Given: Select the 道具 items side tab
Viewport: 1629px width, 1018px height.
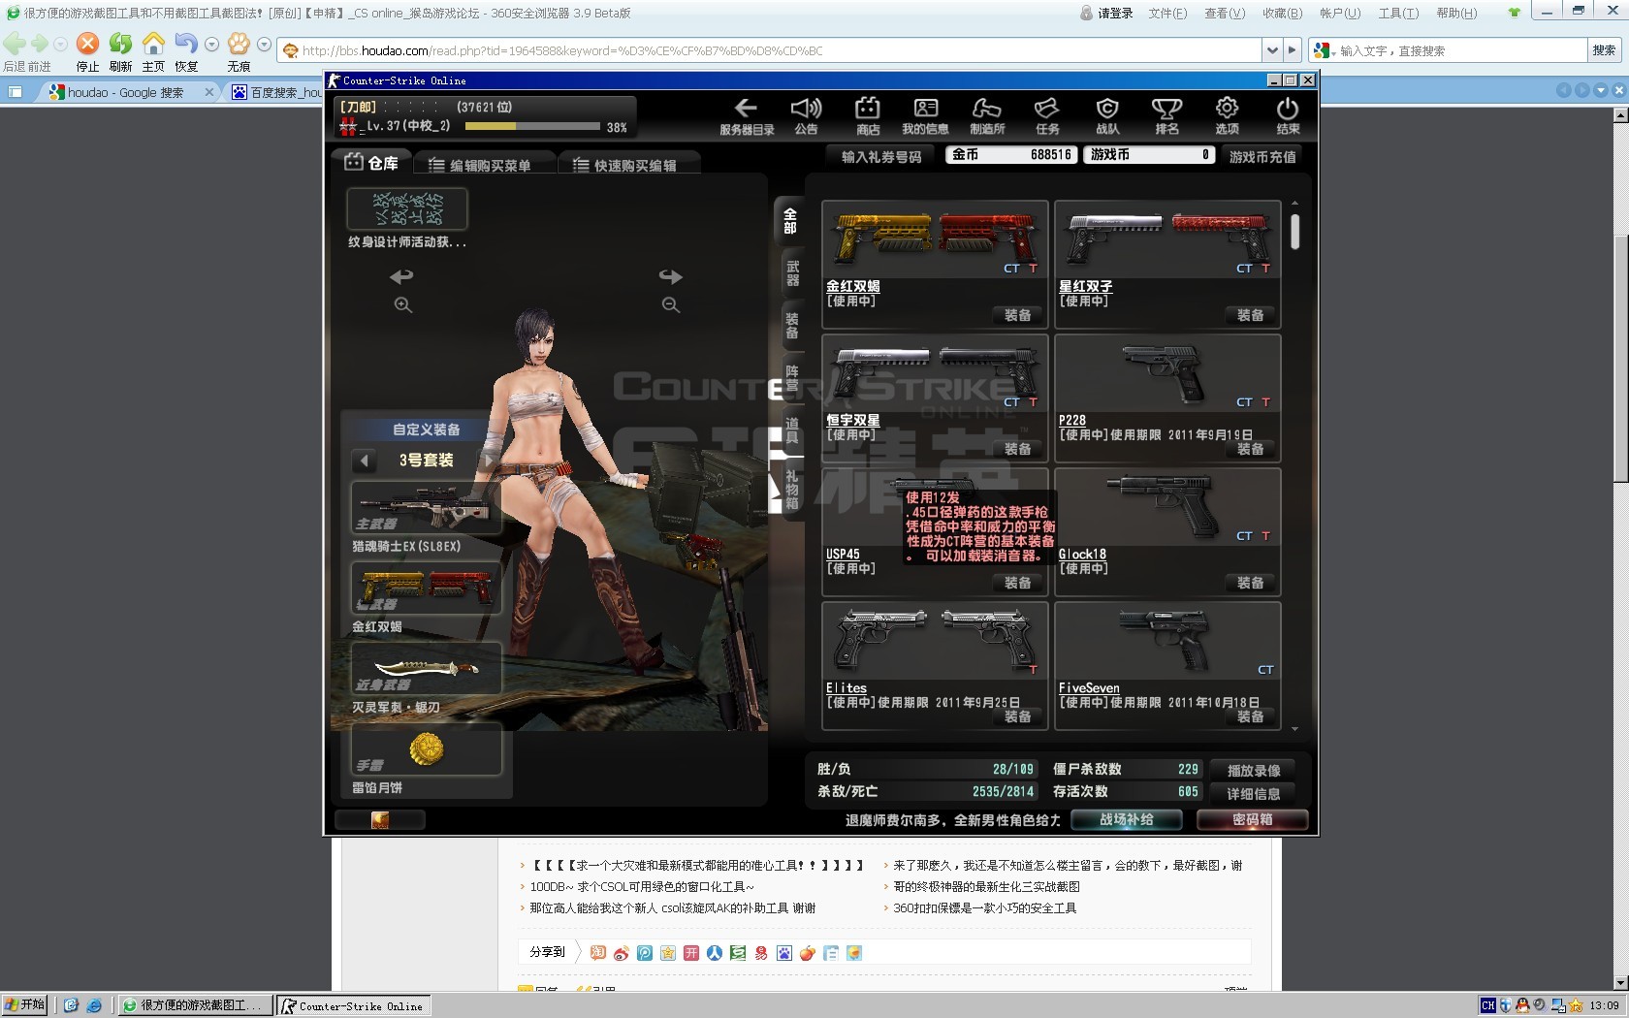Looking at the screenshot, I should tap(792, 429).
